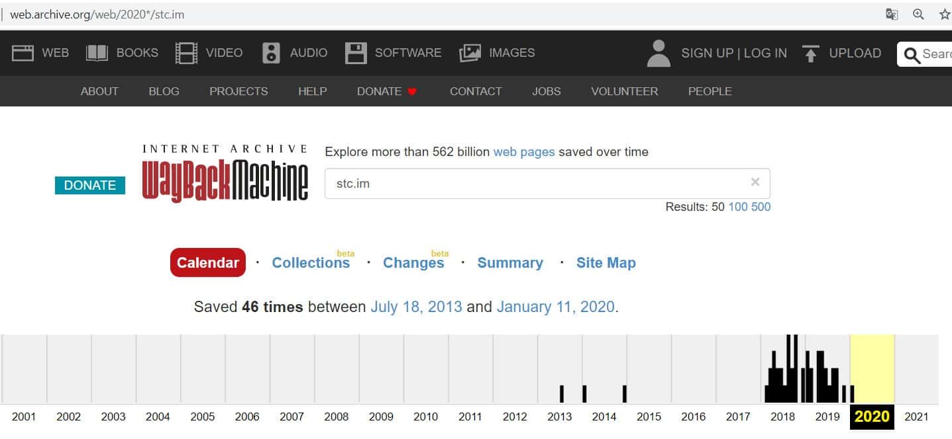This screenshot has width=952, height=439.
Task: Open the Software floppy-disk icon
Action: coord(356,53)
